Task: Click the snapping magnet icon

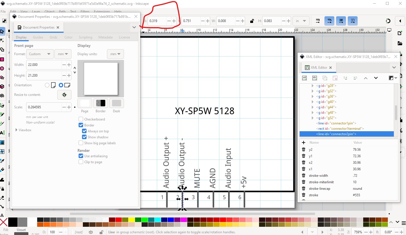Action: [388, 21]
